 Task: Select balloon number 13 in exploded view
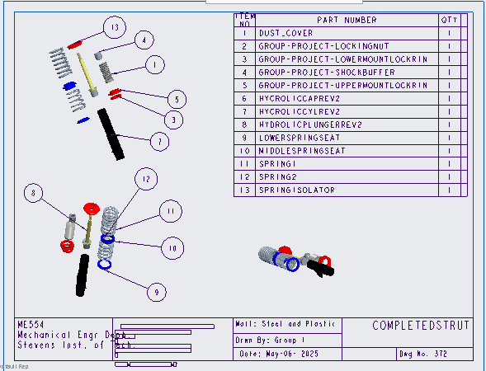[115, 27]
